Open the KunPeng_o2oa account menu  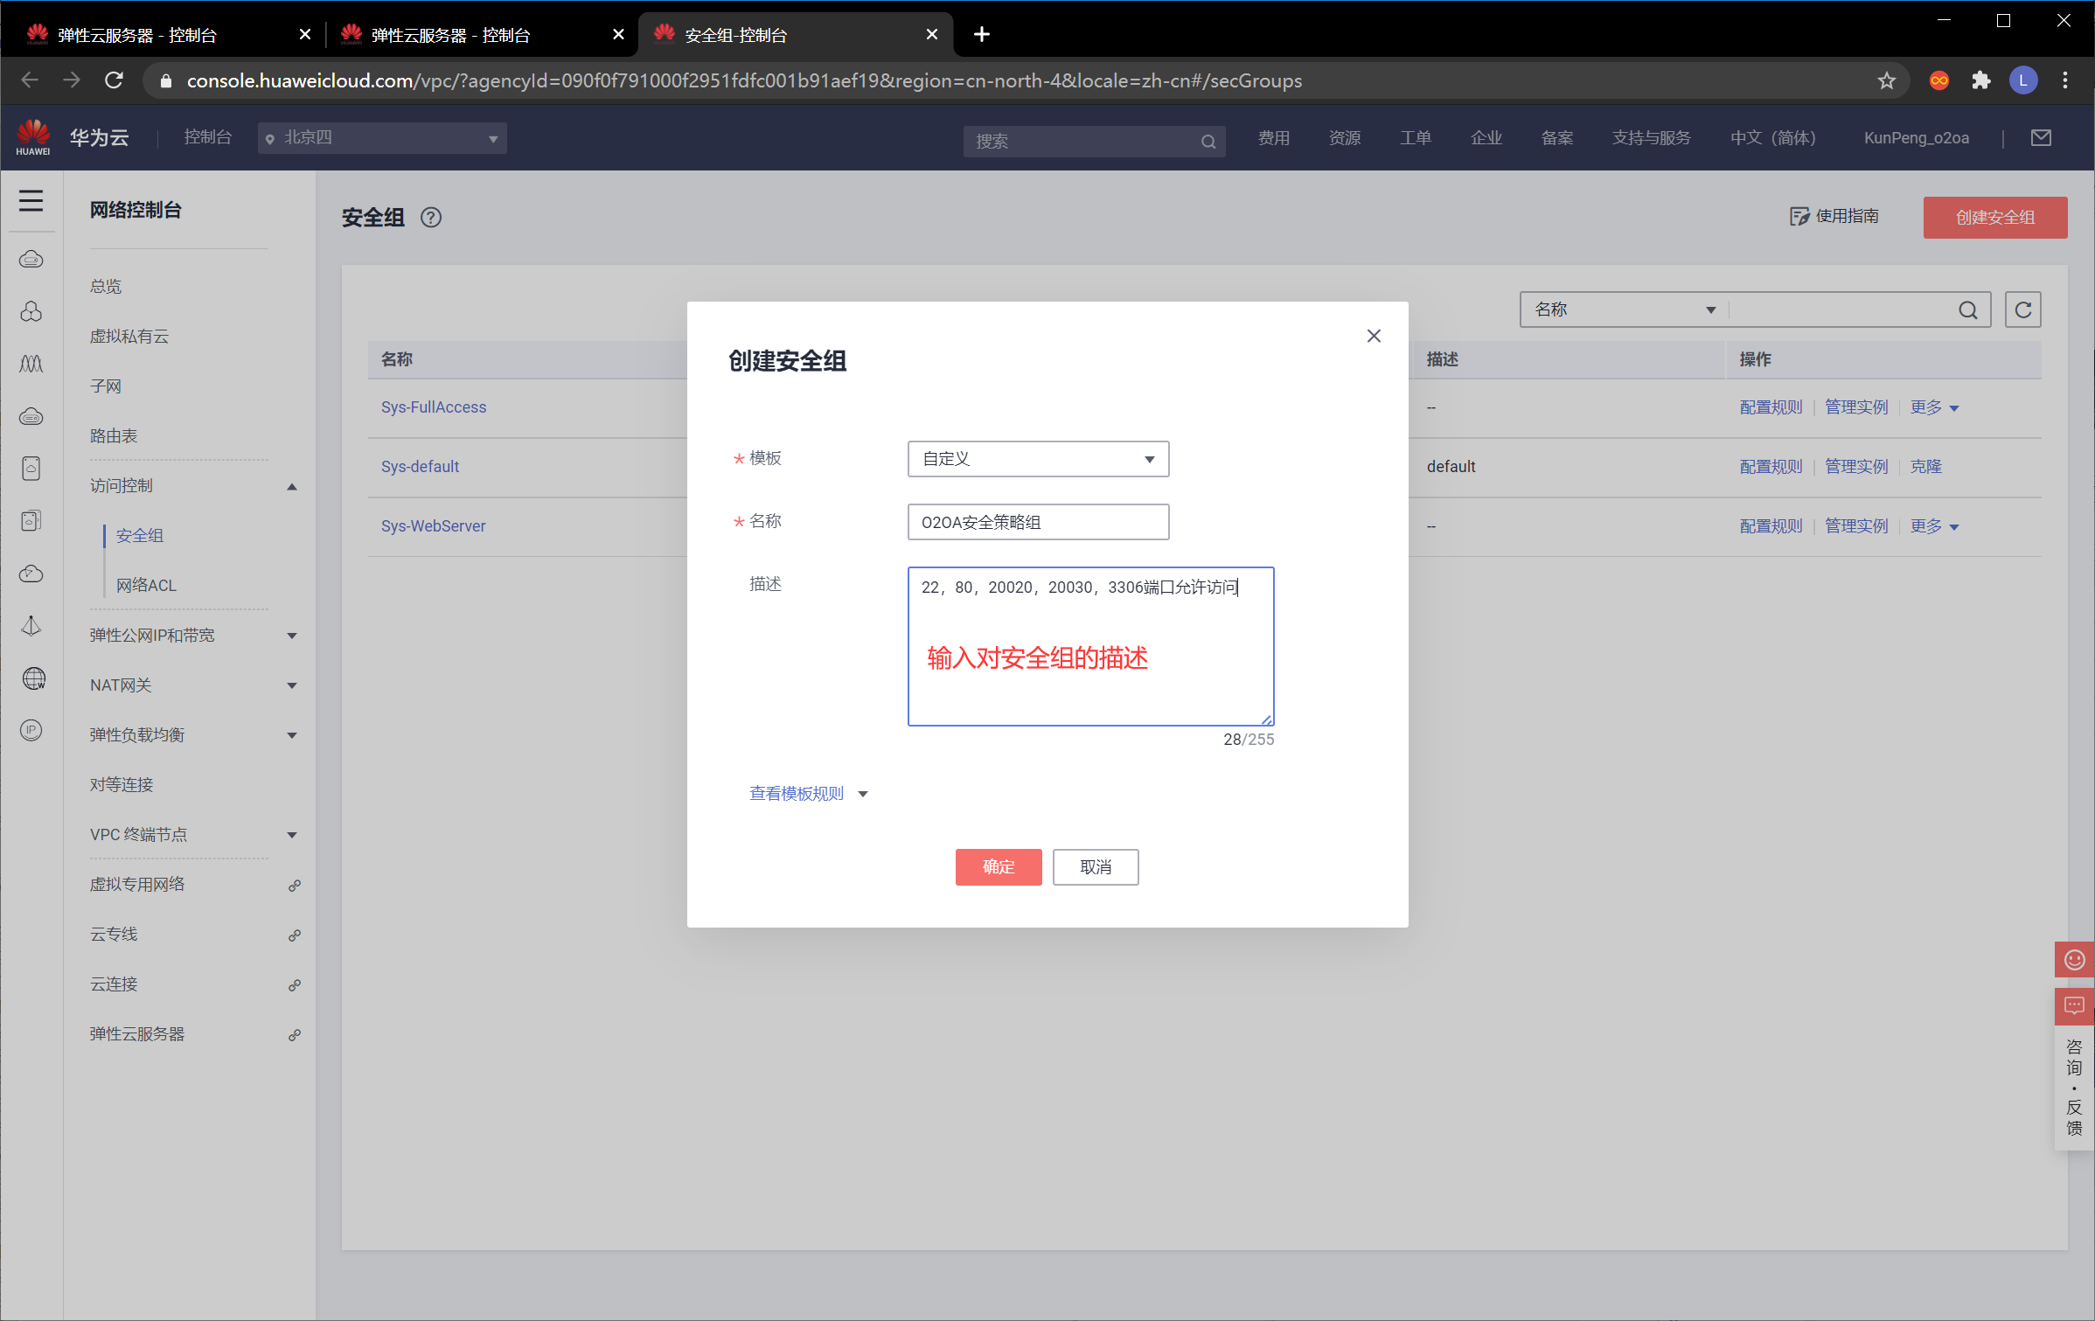pos(1917,138)
